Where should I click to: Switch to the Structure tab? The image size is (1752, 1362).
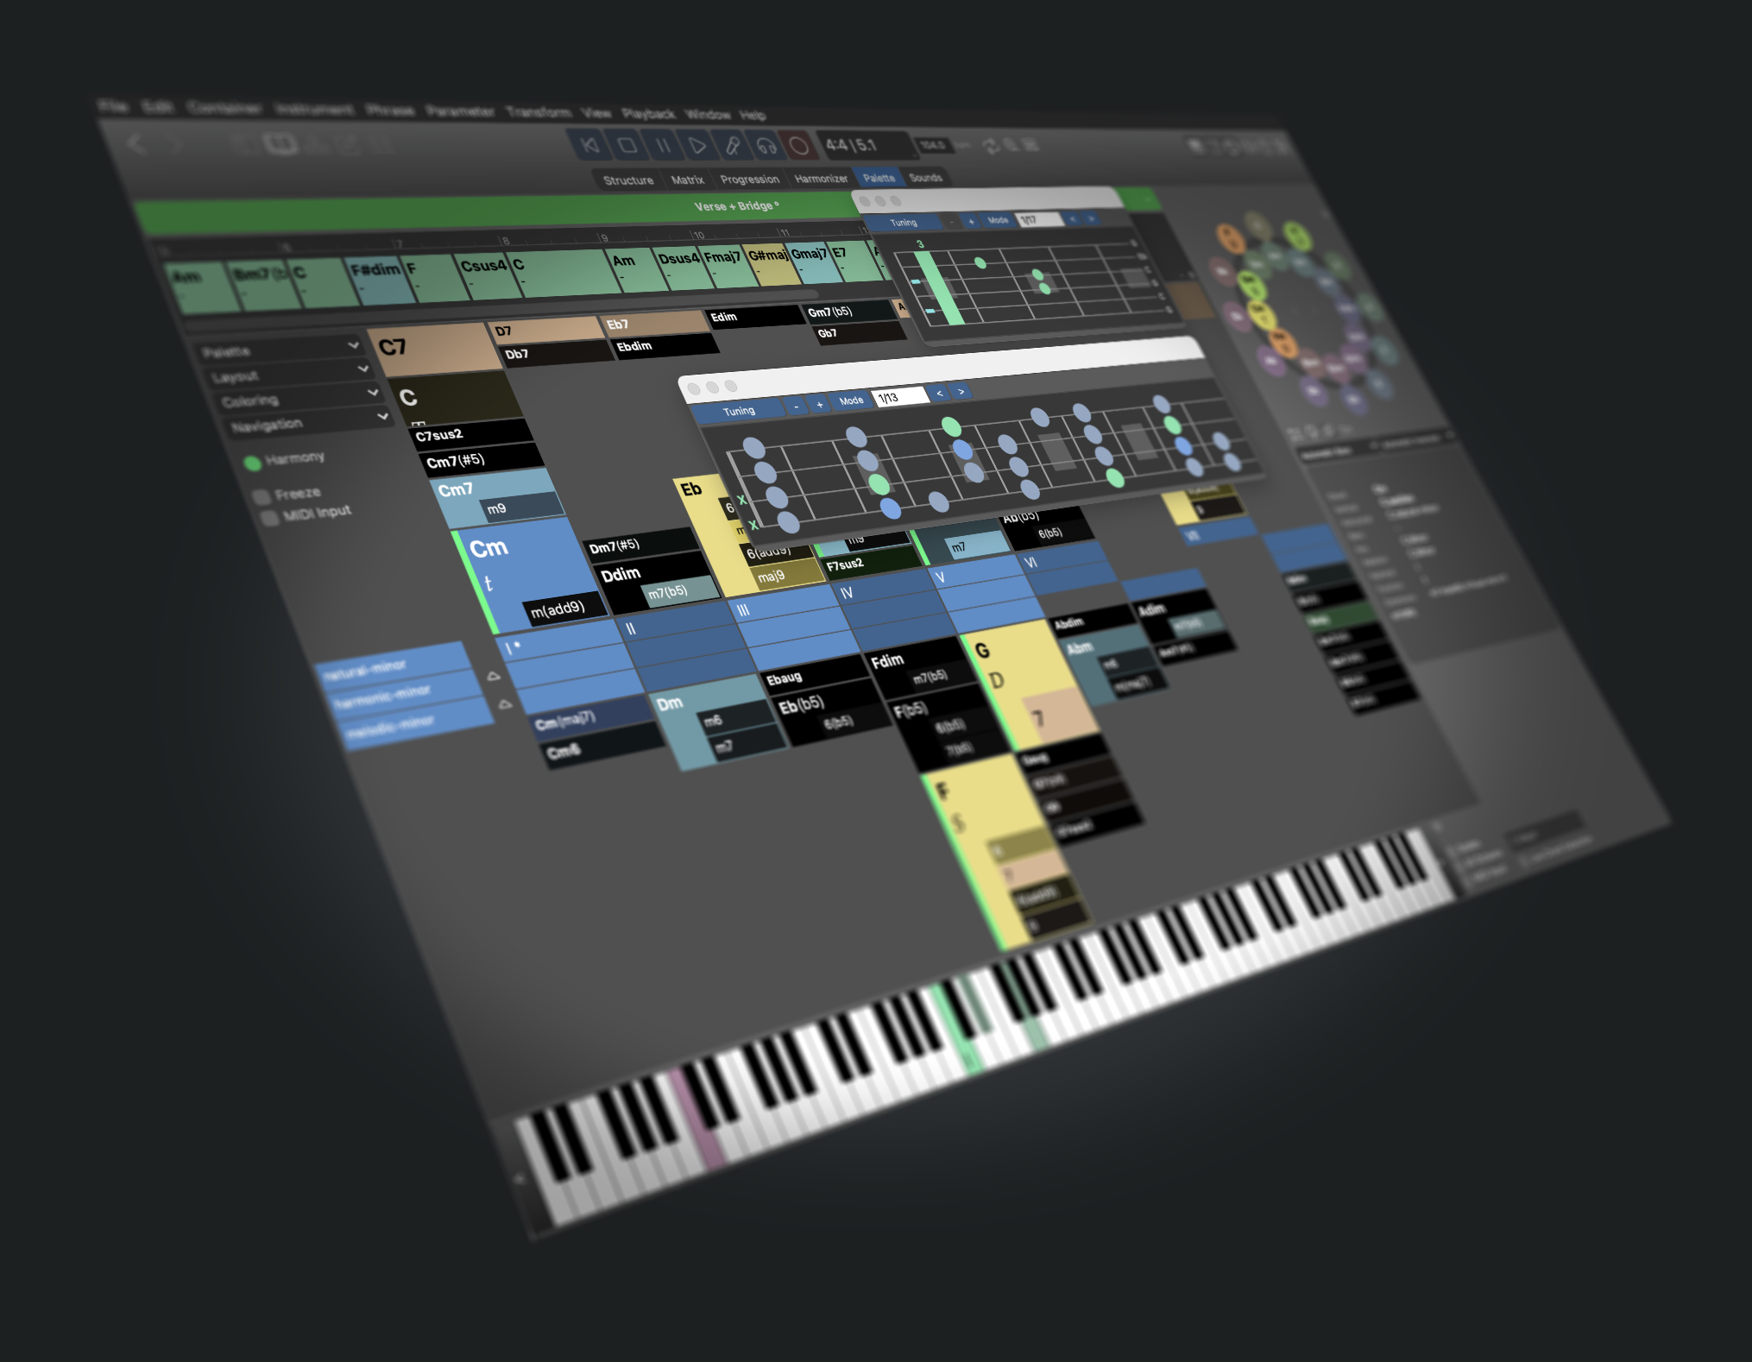pyautogui.click(x=628, y=180)
